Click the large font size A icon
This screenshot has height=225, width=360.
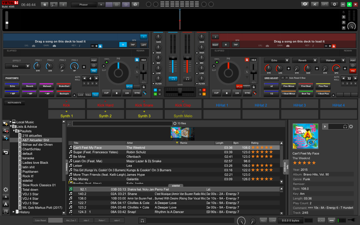point(6,204)
